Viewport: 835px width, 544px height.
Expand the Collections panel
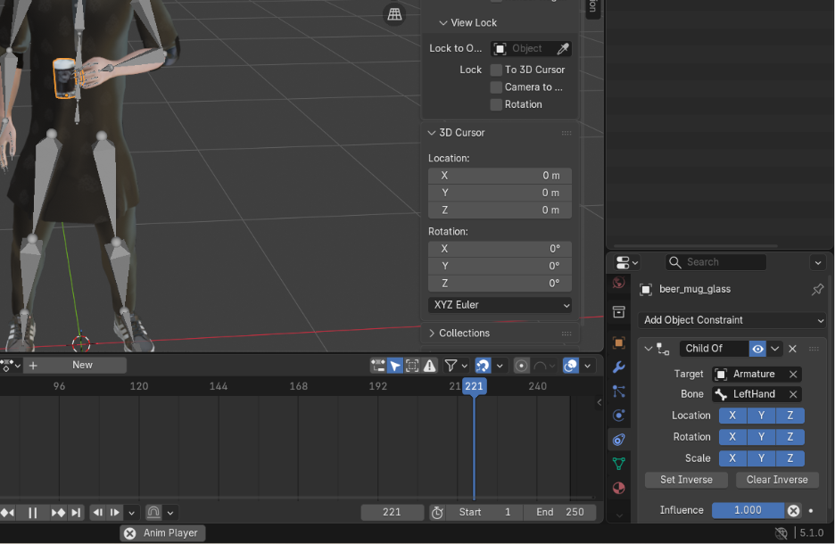pyautogui.click(x=464, y=334)
